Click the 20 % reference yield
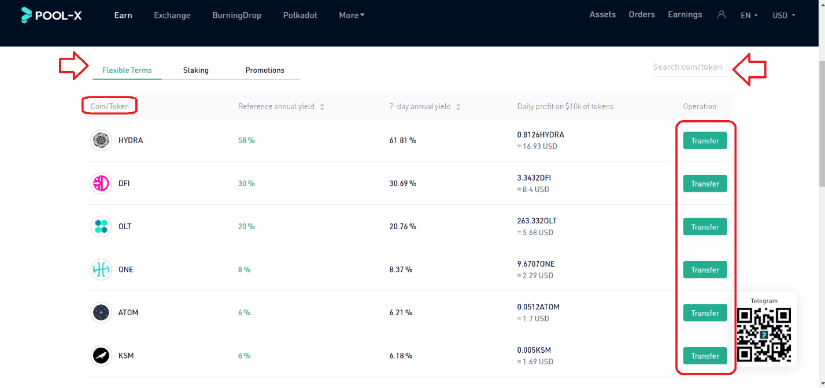This screenshot has height=388, width=825. coord(246,226)
